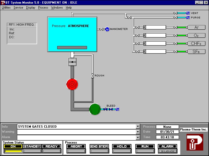Click the ROUGH valve symbol
Screen dimensions: 209x156
click(92, 76)
